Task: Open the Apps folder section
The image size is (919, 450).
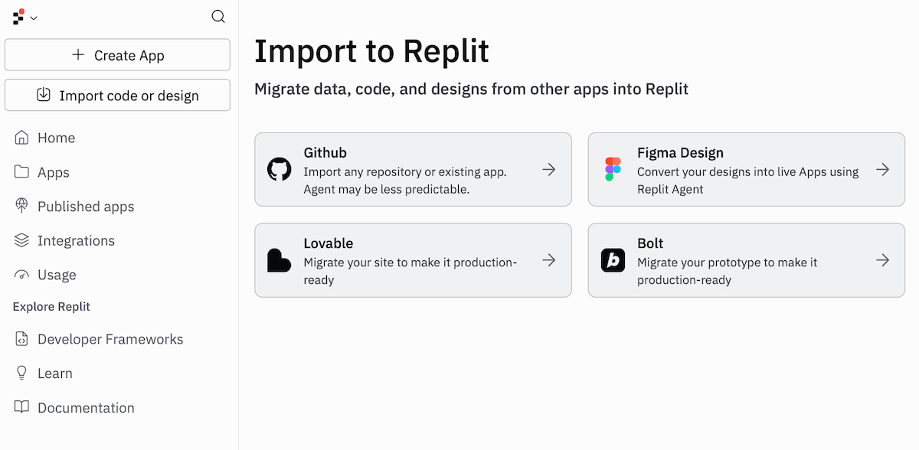Action: coord(53,172)
